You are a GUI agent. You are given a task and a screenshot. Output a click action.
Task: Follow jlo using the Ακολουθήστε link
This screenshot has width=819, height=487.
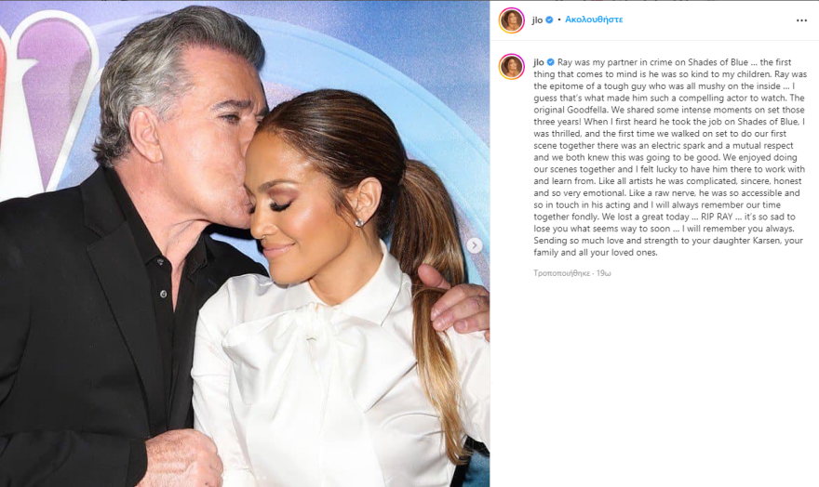click(x=594, y=20)
